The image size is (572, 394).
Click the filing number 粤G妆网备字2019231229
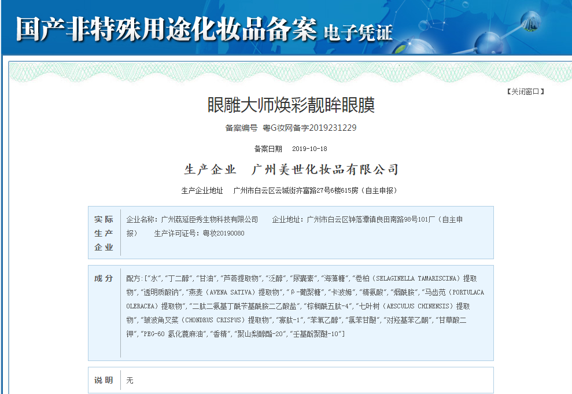click(309, 128)
